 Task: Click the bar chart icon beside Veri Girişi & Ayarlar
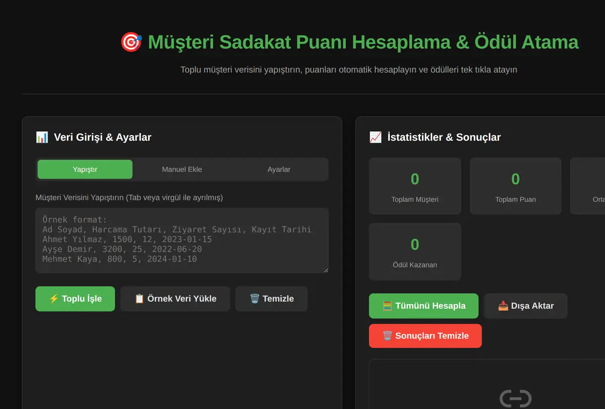point(42,137)
